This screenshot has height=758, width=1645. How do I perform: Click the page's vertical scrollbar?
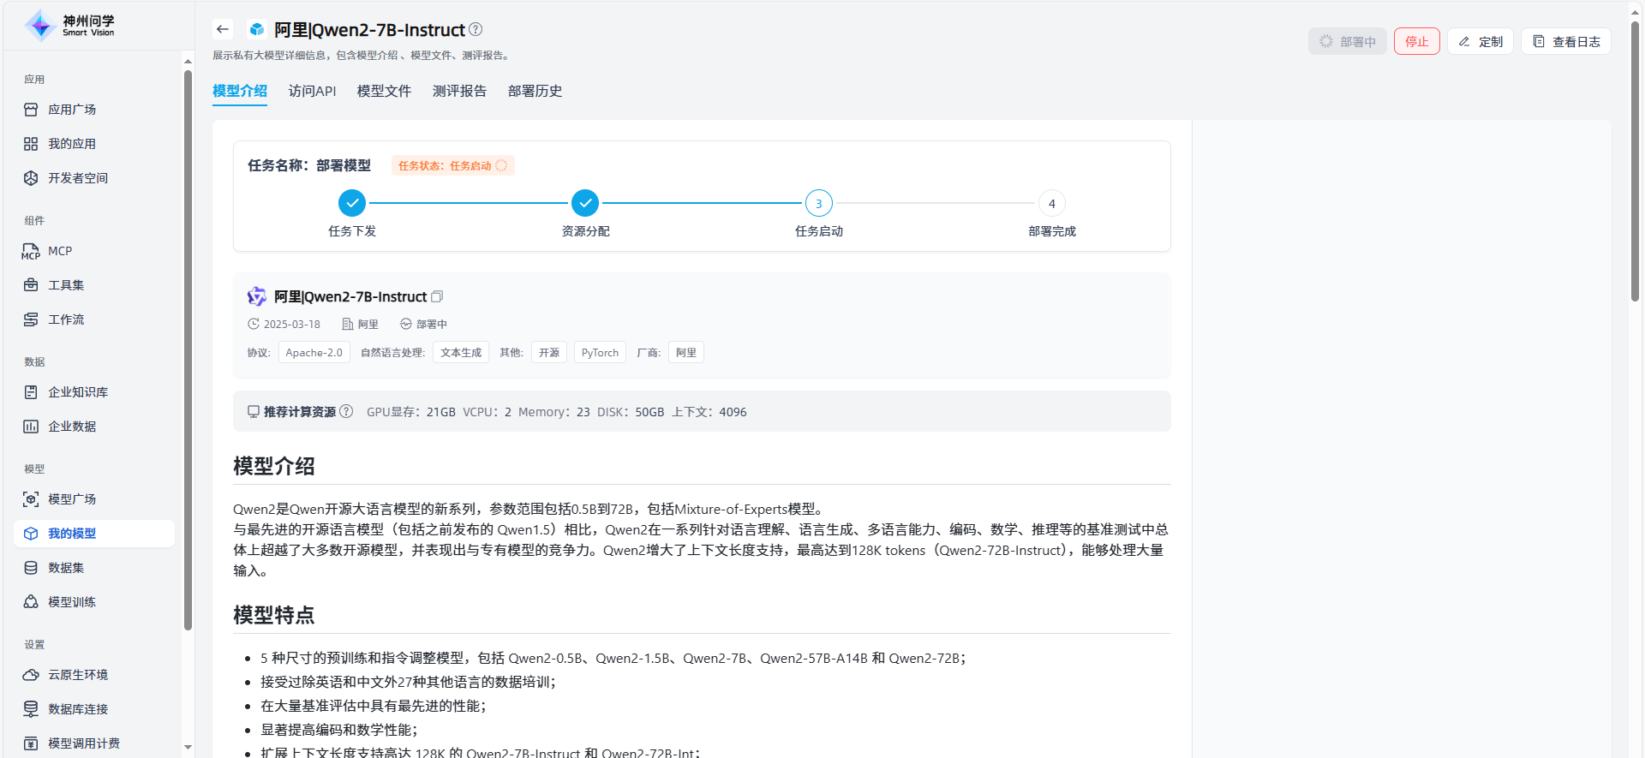click(x=1635, y=163)
